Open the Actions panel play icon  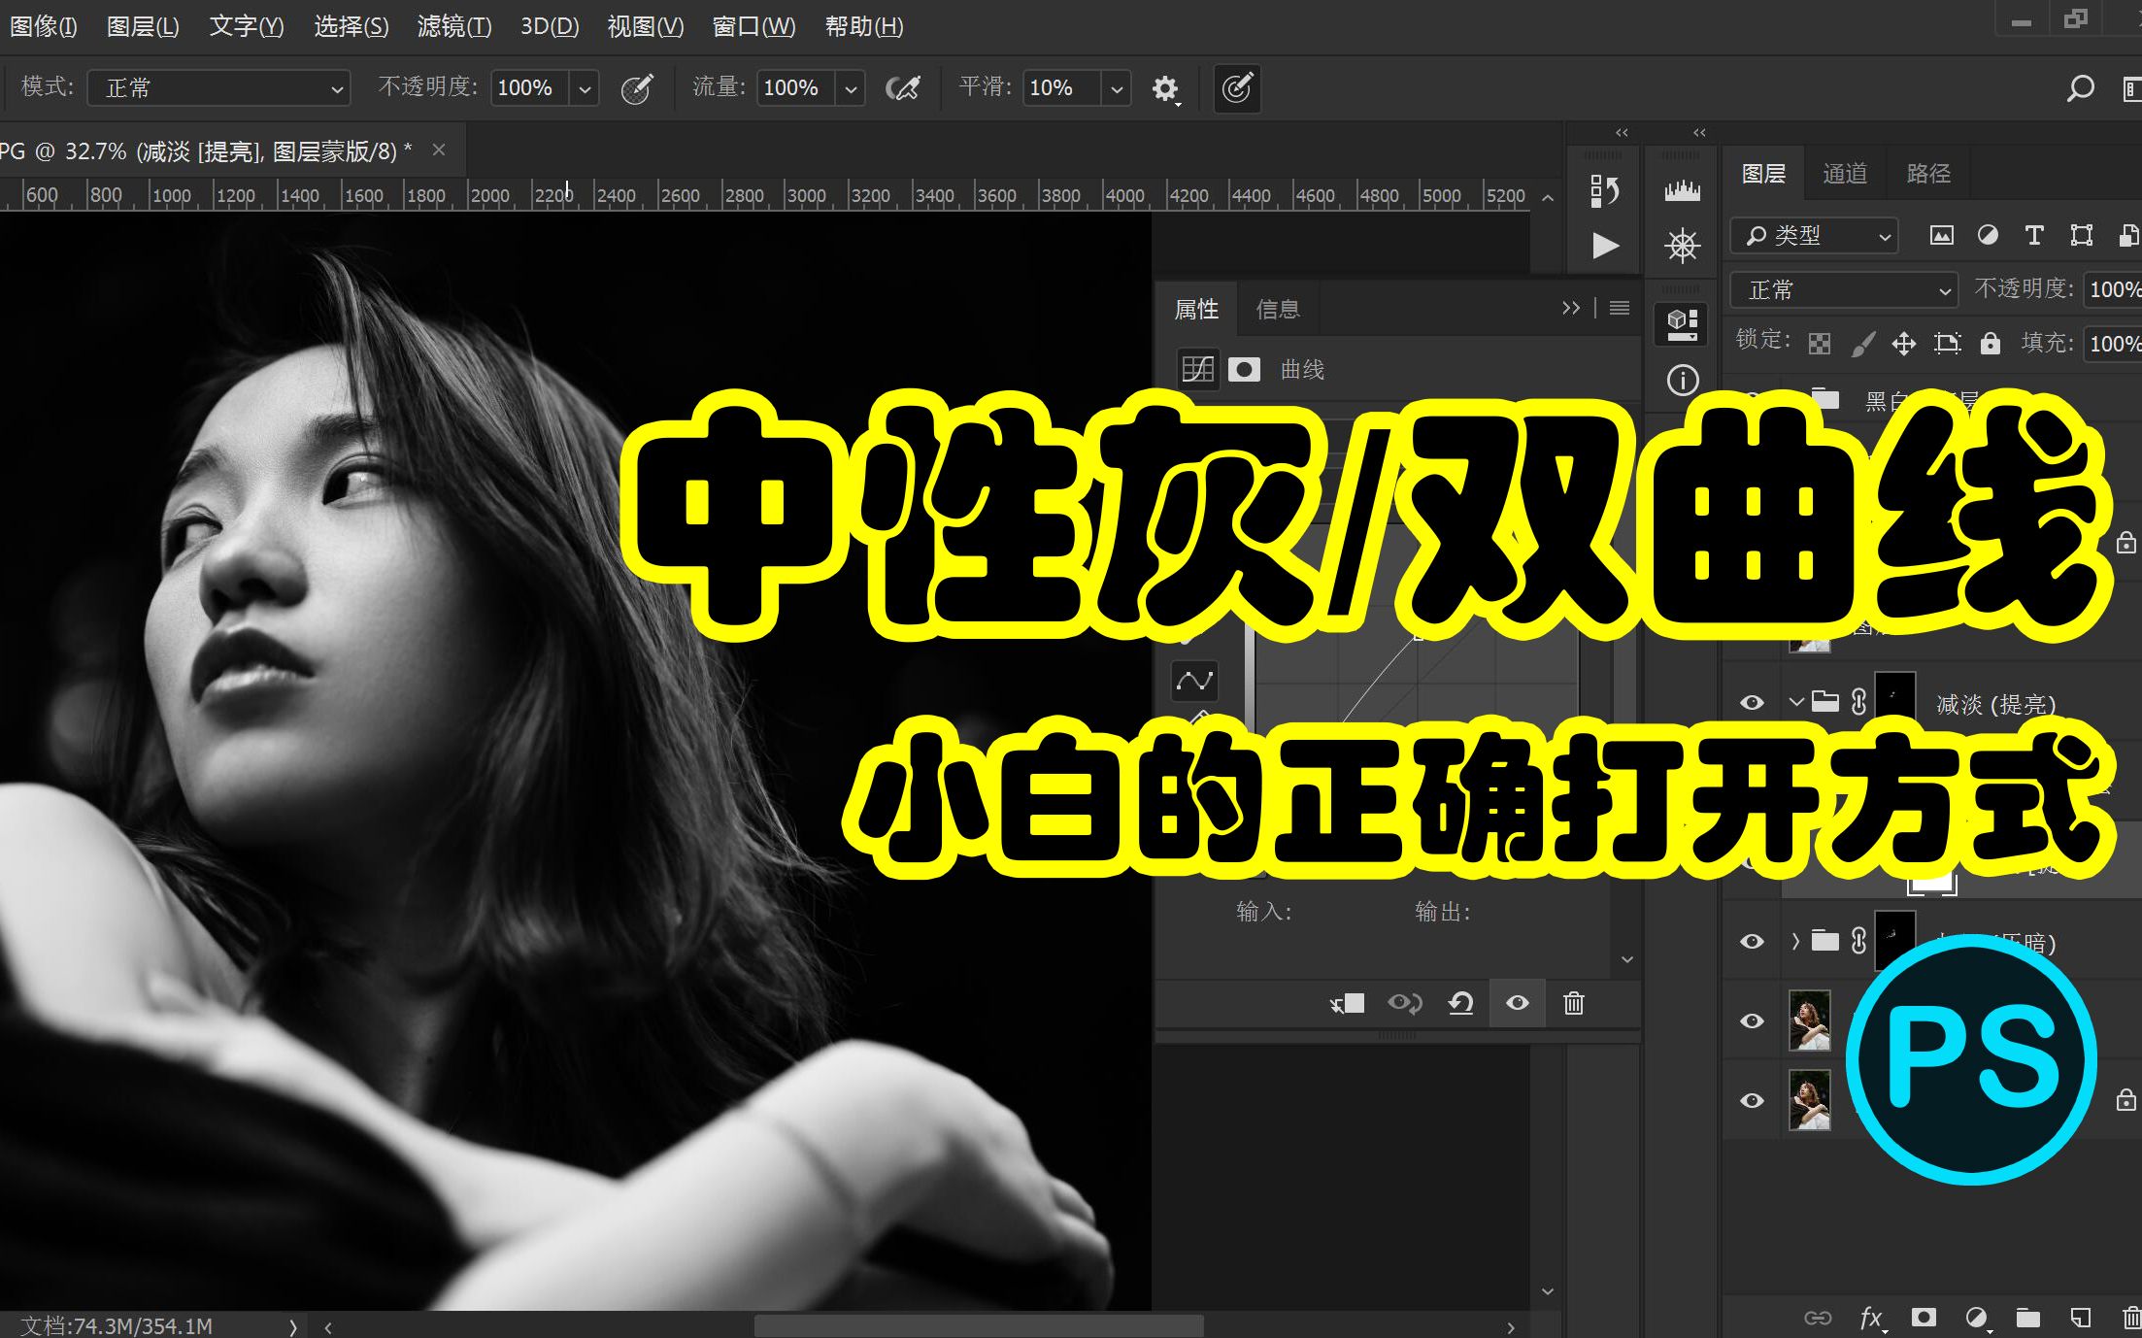point(1605,245)
